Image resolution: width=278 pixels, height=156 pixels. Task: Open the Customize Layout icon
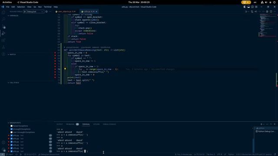[x=256, y=7]
